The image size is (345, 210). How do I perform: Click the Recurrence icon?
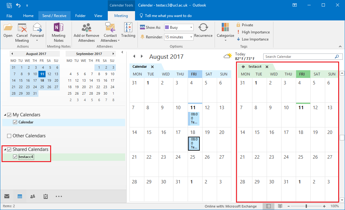point(203,28)
